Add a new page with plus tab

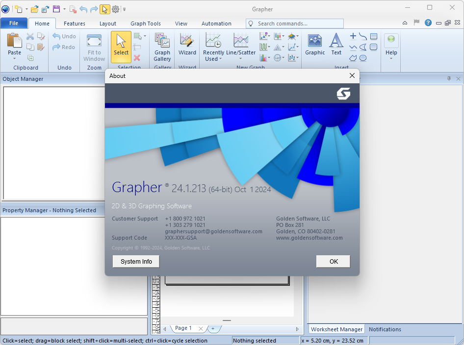pyautogui.click(x=213, y=328)
